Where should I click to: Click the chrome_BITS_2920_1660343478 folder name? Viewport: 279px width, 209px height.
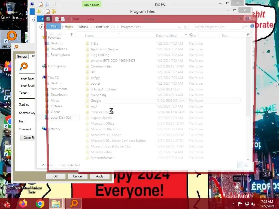point(113,61)
